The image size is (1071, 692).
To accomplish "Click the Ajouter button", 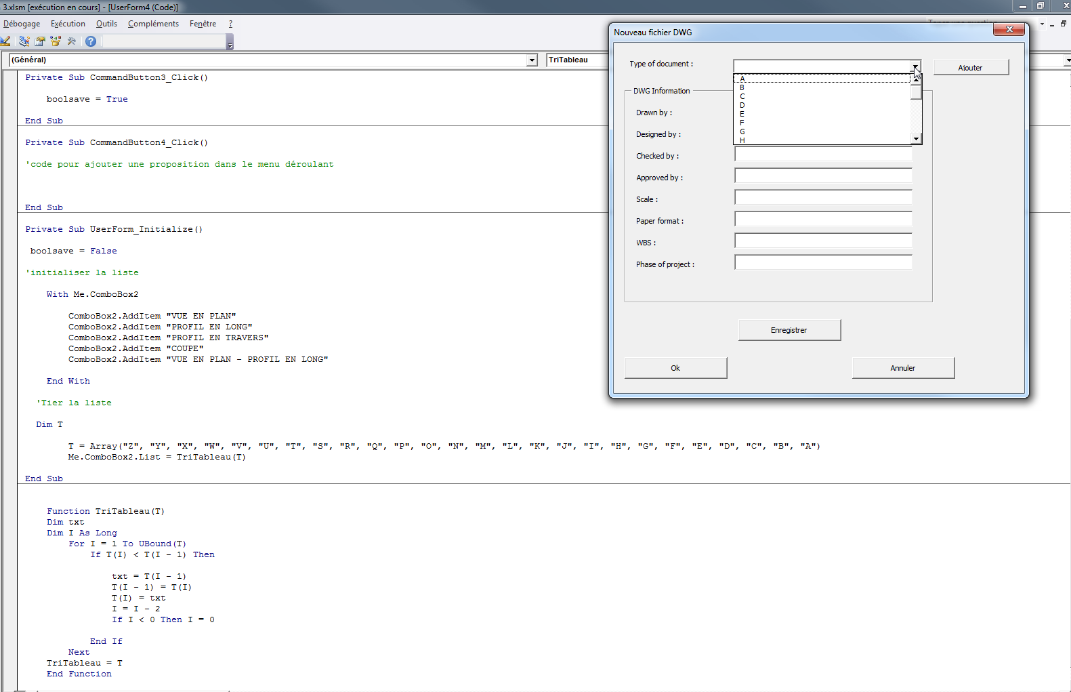I will pos(971,68).
